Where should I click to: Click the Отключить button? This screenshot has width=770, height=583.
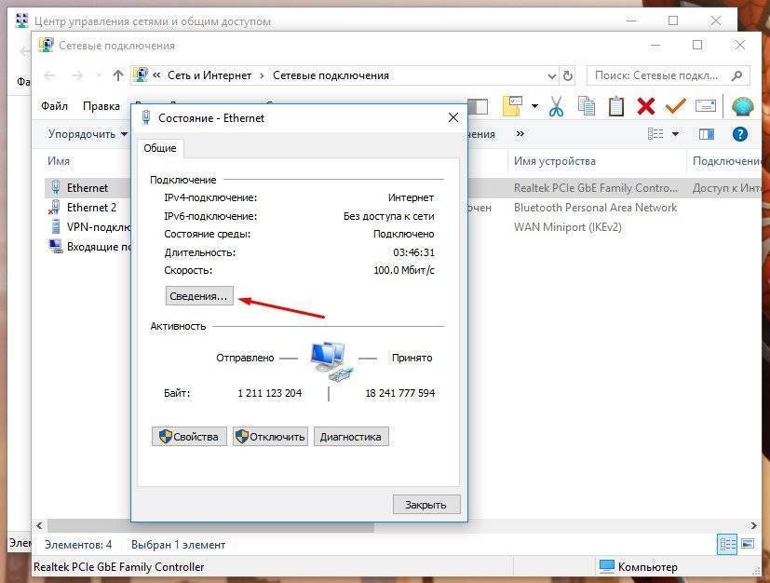click(270, 437)
